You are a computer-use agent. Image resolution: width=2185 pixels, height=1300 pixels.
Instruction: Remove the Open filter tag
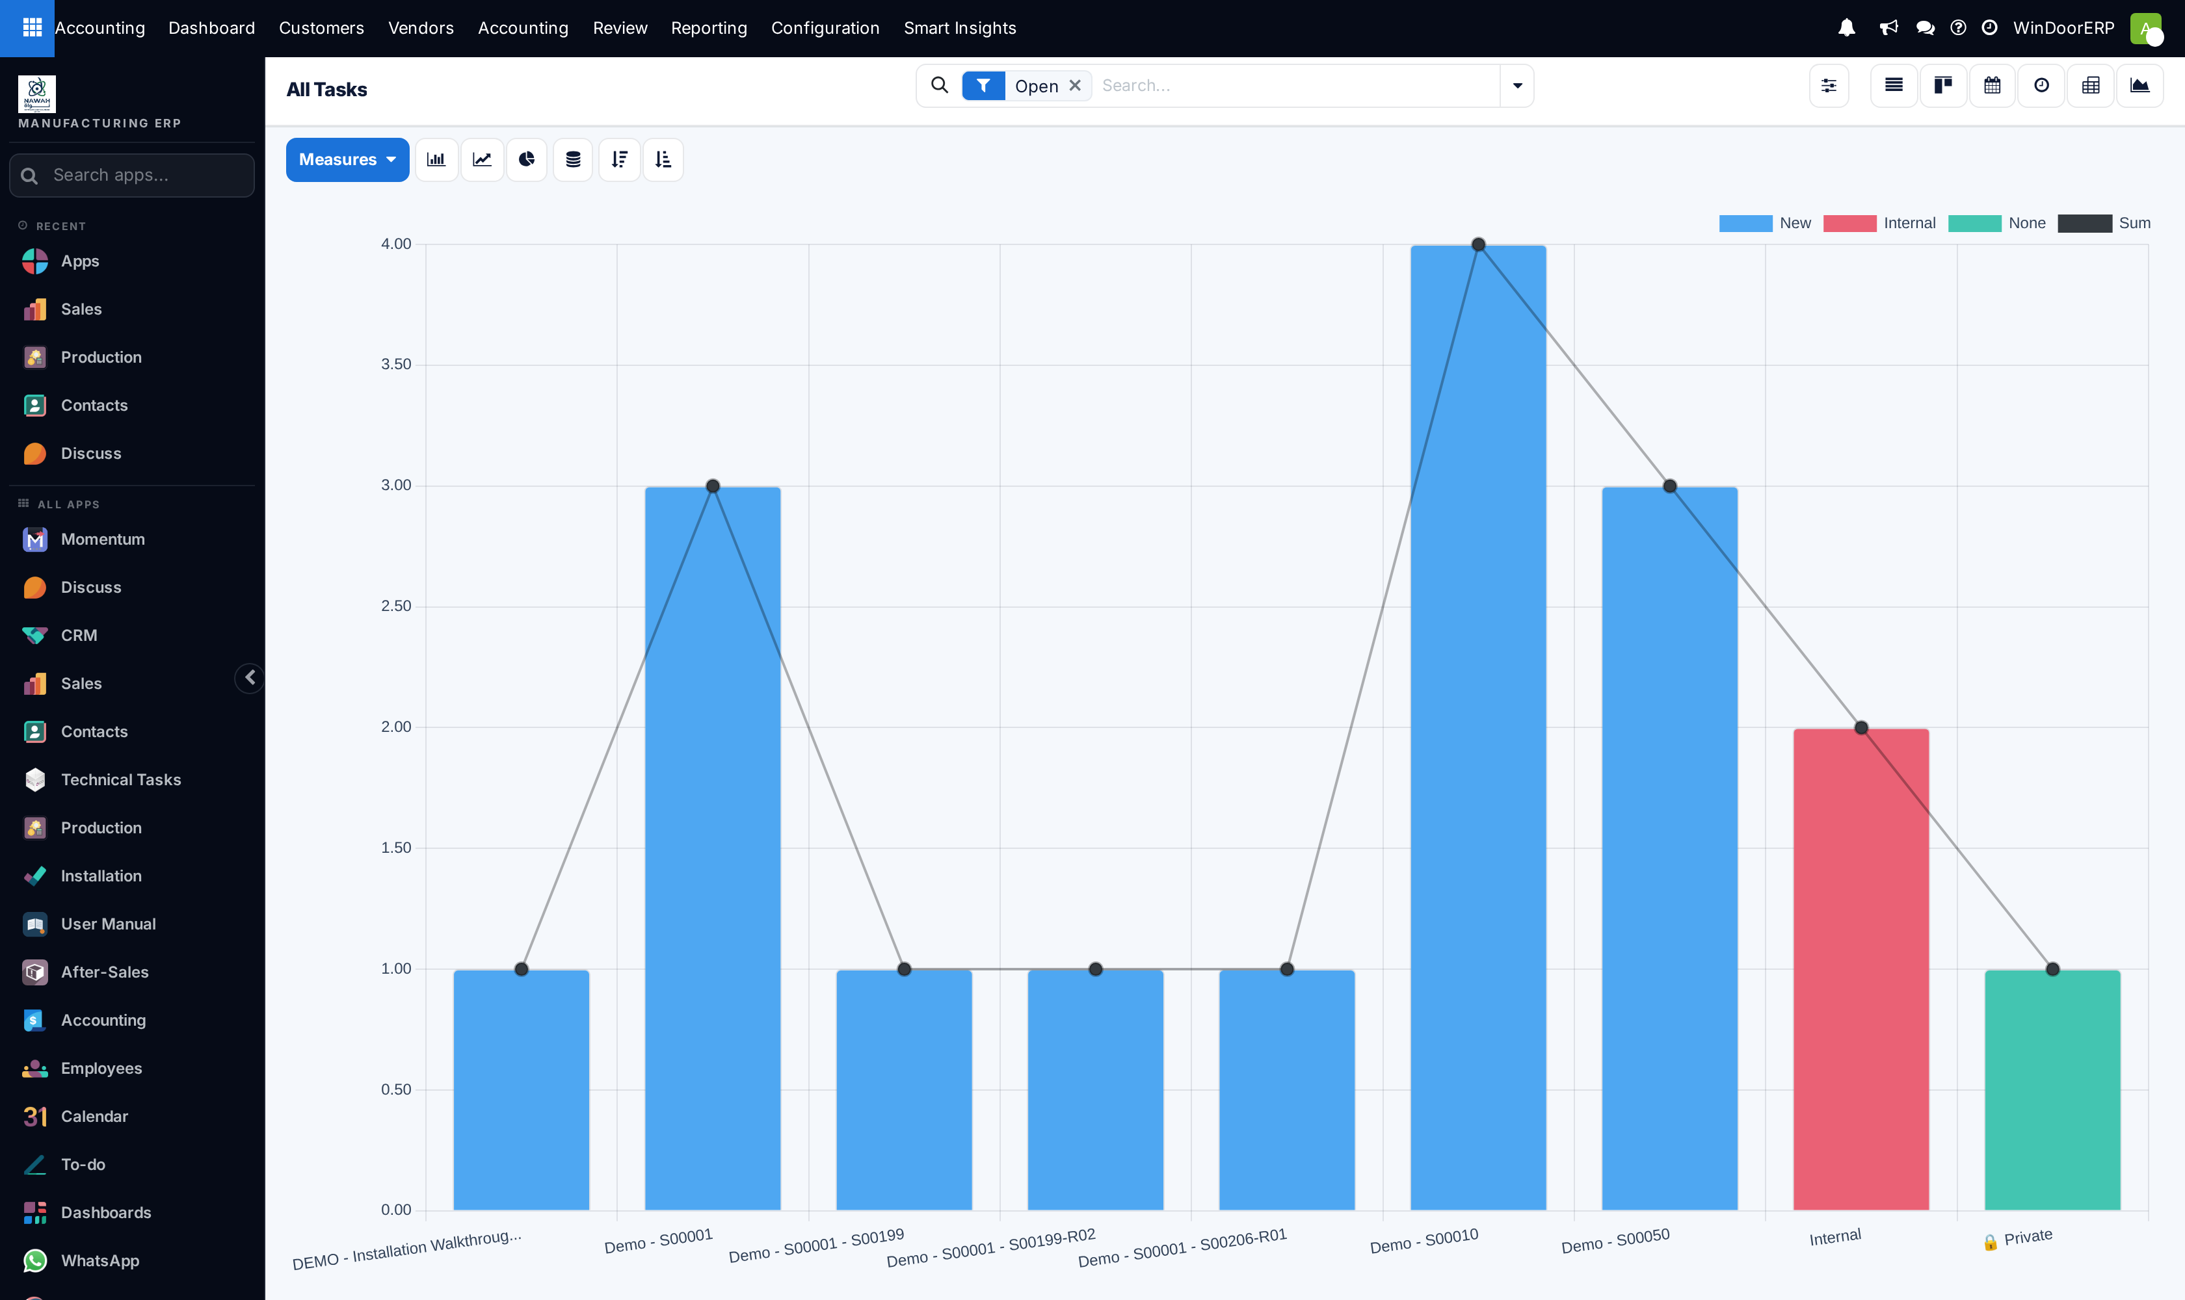coord(1074,86)
